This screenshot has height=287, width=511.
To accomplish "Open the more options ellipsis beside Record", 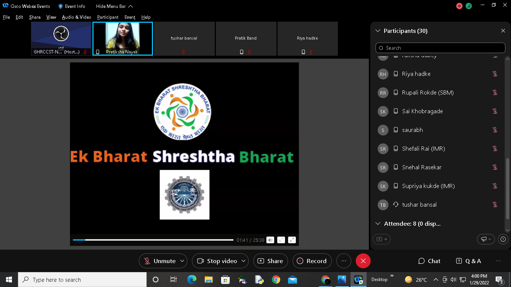I will click(344, 261).
